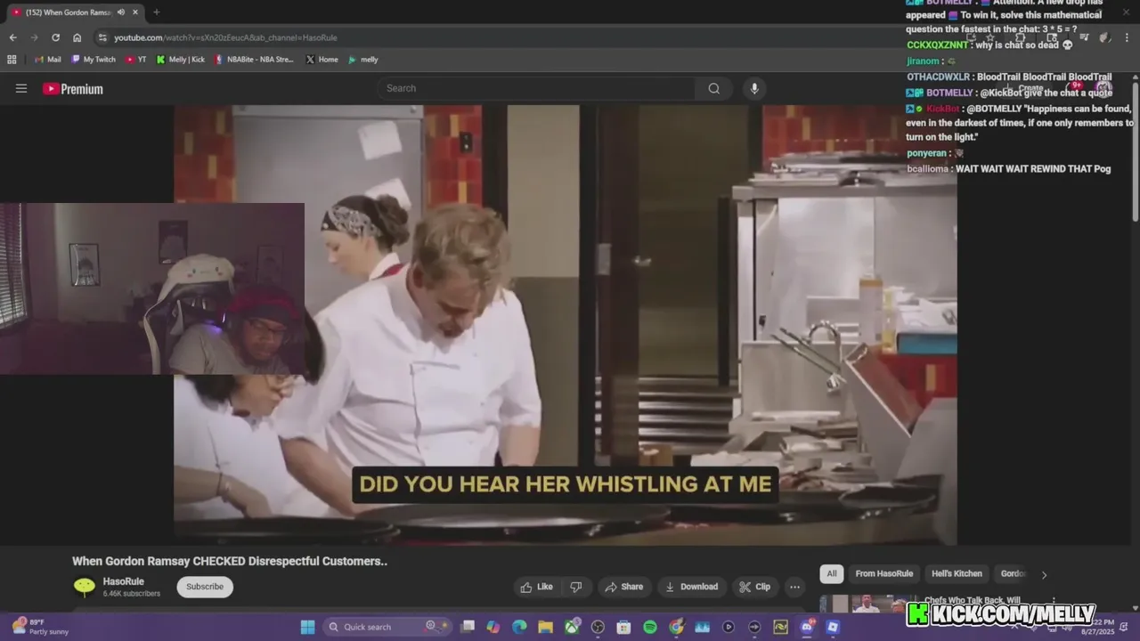This screenshot has width=1140, height=641.
Task: Open Task View from the taskbar
Action: click(x=468, y=627)
